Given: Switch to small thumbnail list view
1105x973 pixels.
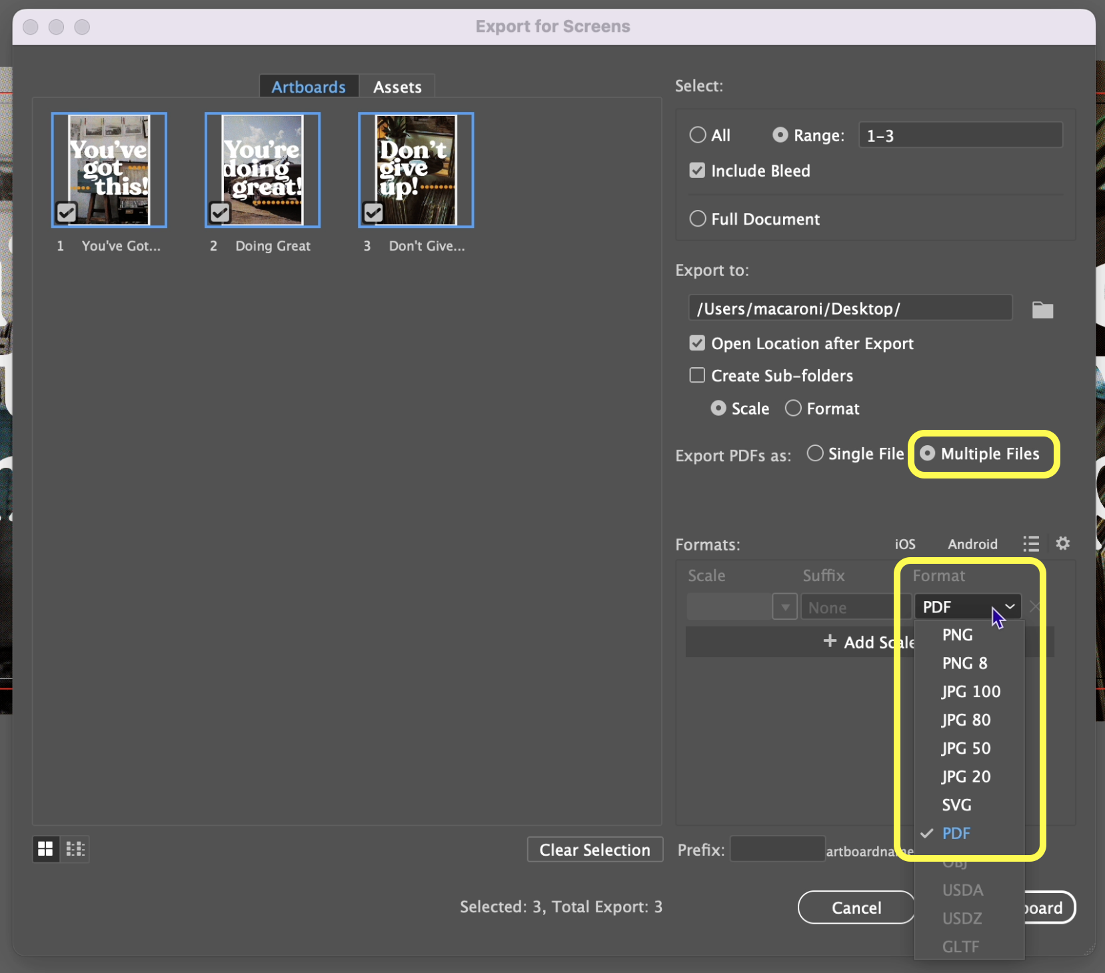Looking at the screenshot, I should 75,848.
